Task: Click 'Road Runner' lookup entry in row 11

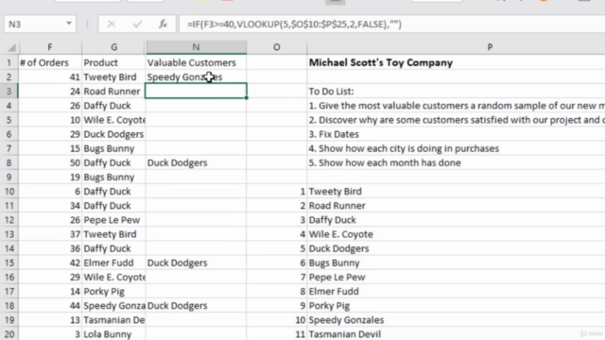Action: click(x=337, y=206)
